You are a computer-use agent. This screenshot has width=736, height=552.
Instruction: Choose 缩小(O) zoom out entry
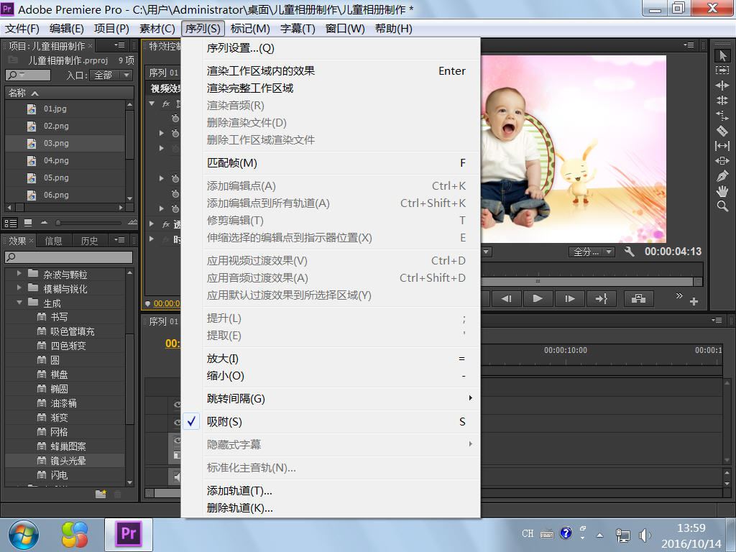pos(331,376)
